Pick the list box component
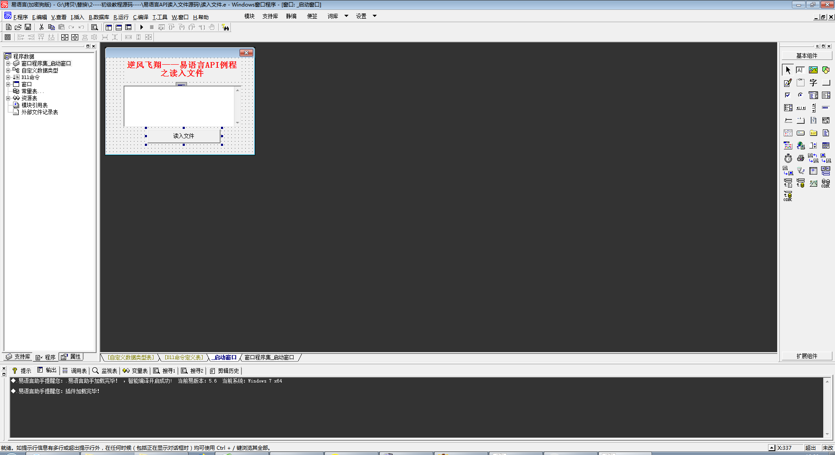This screenshot has width=835, height=455. (826, 95)
